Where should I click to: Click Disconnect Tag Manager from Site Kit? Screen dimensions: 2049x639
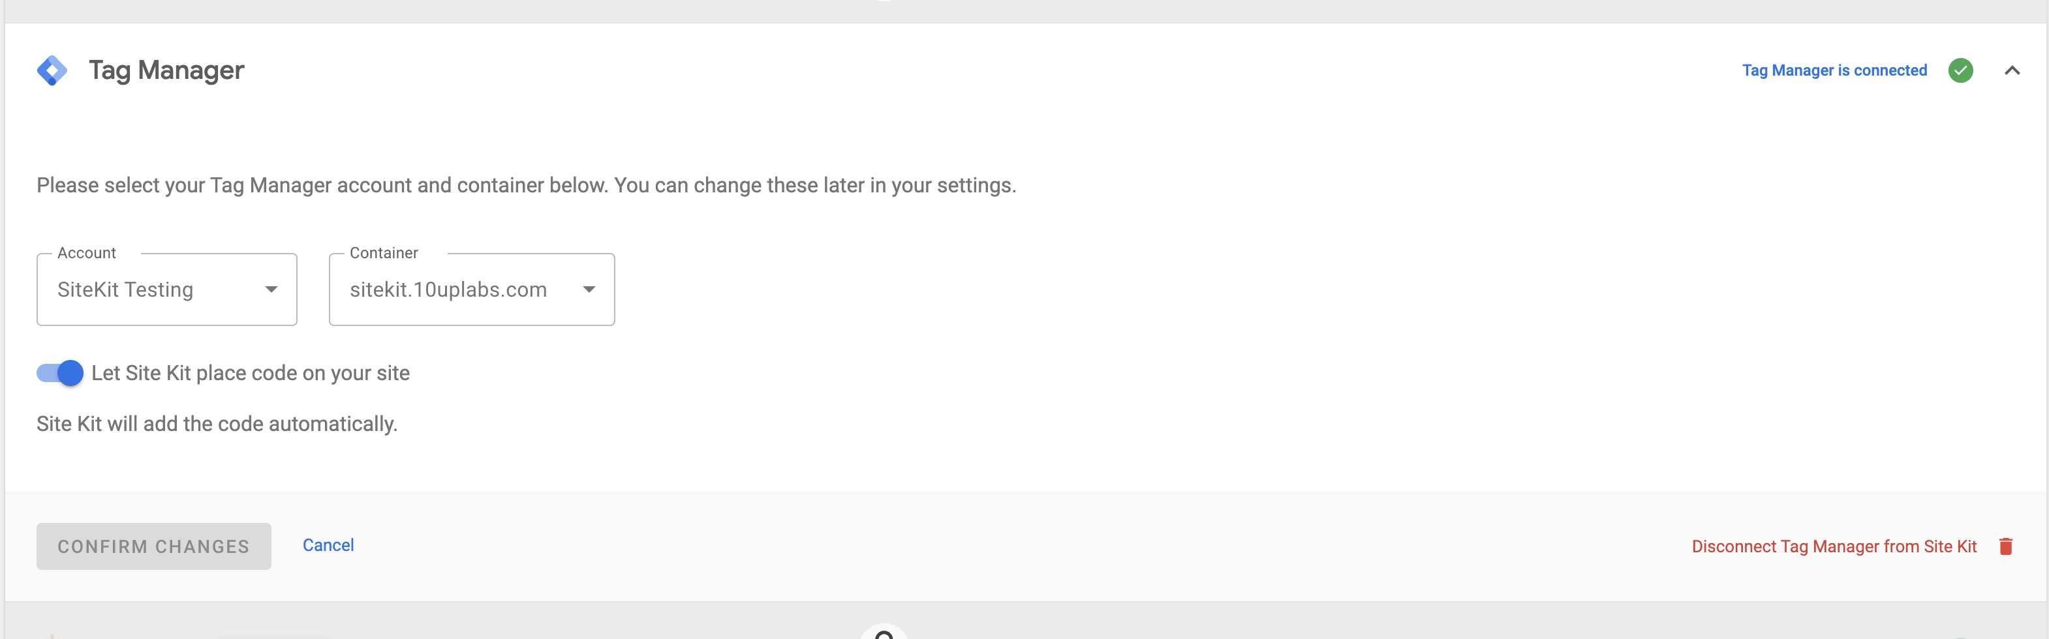click(1834, 546)
